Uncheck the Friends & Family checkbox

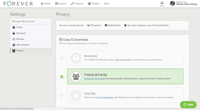point(62,77)
